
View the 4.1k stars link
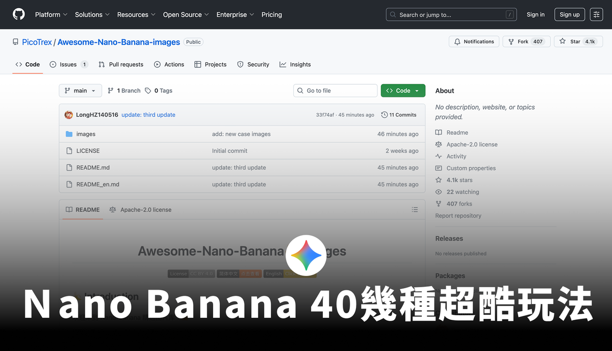click(x=454, y=180)
